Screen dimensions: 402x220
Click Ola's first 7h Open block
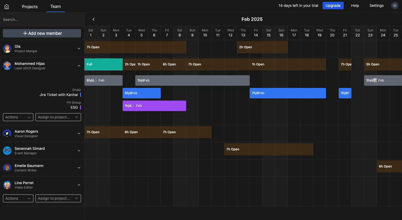135,47
